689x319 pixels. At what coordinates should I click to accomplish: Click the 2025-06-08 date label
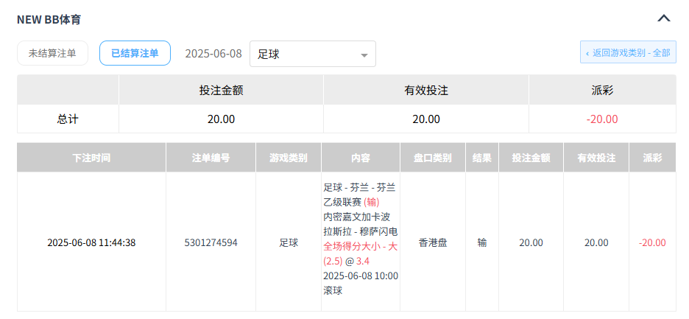point(213,54)
